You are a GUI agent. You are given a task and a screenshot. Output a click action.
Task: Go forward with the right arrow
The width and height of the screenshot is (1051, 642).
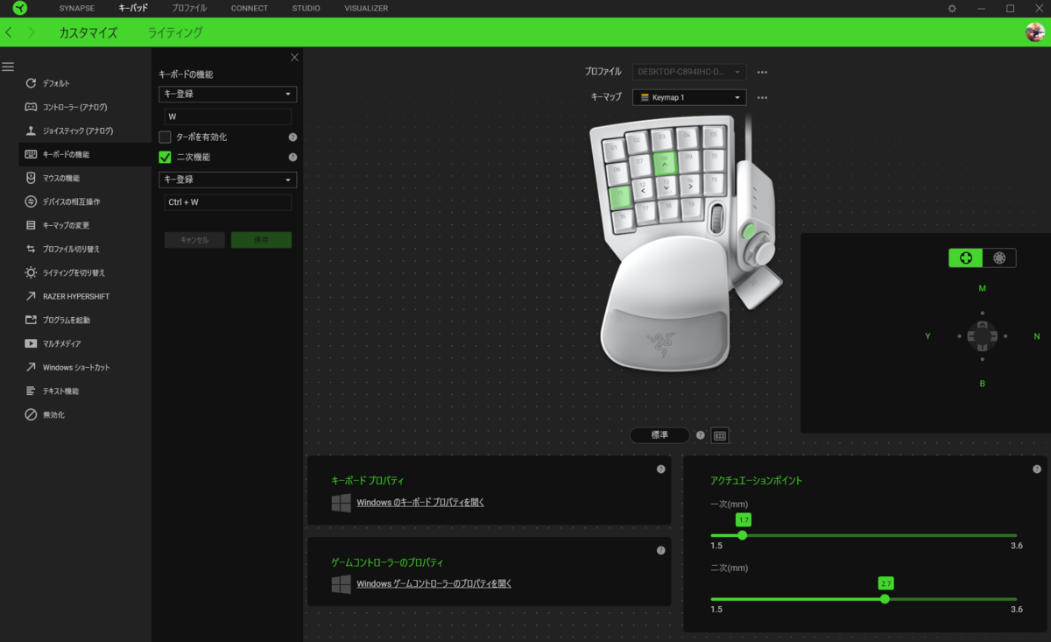32,32
